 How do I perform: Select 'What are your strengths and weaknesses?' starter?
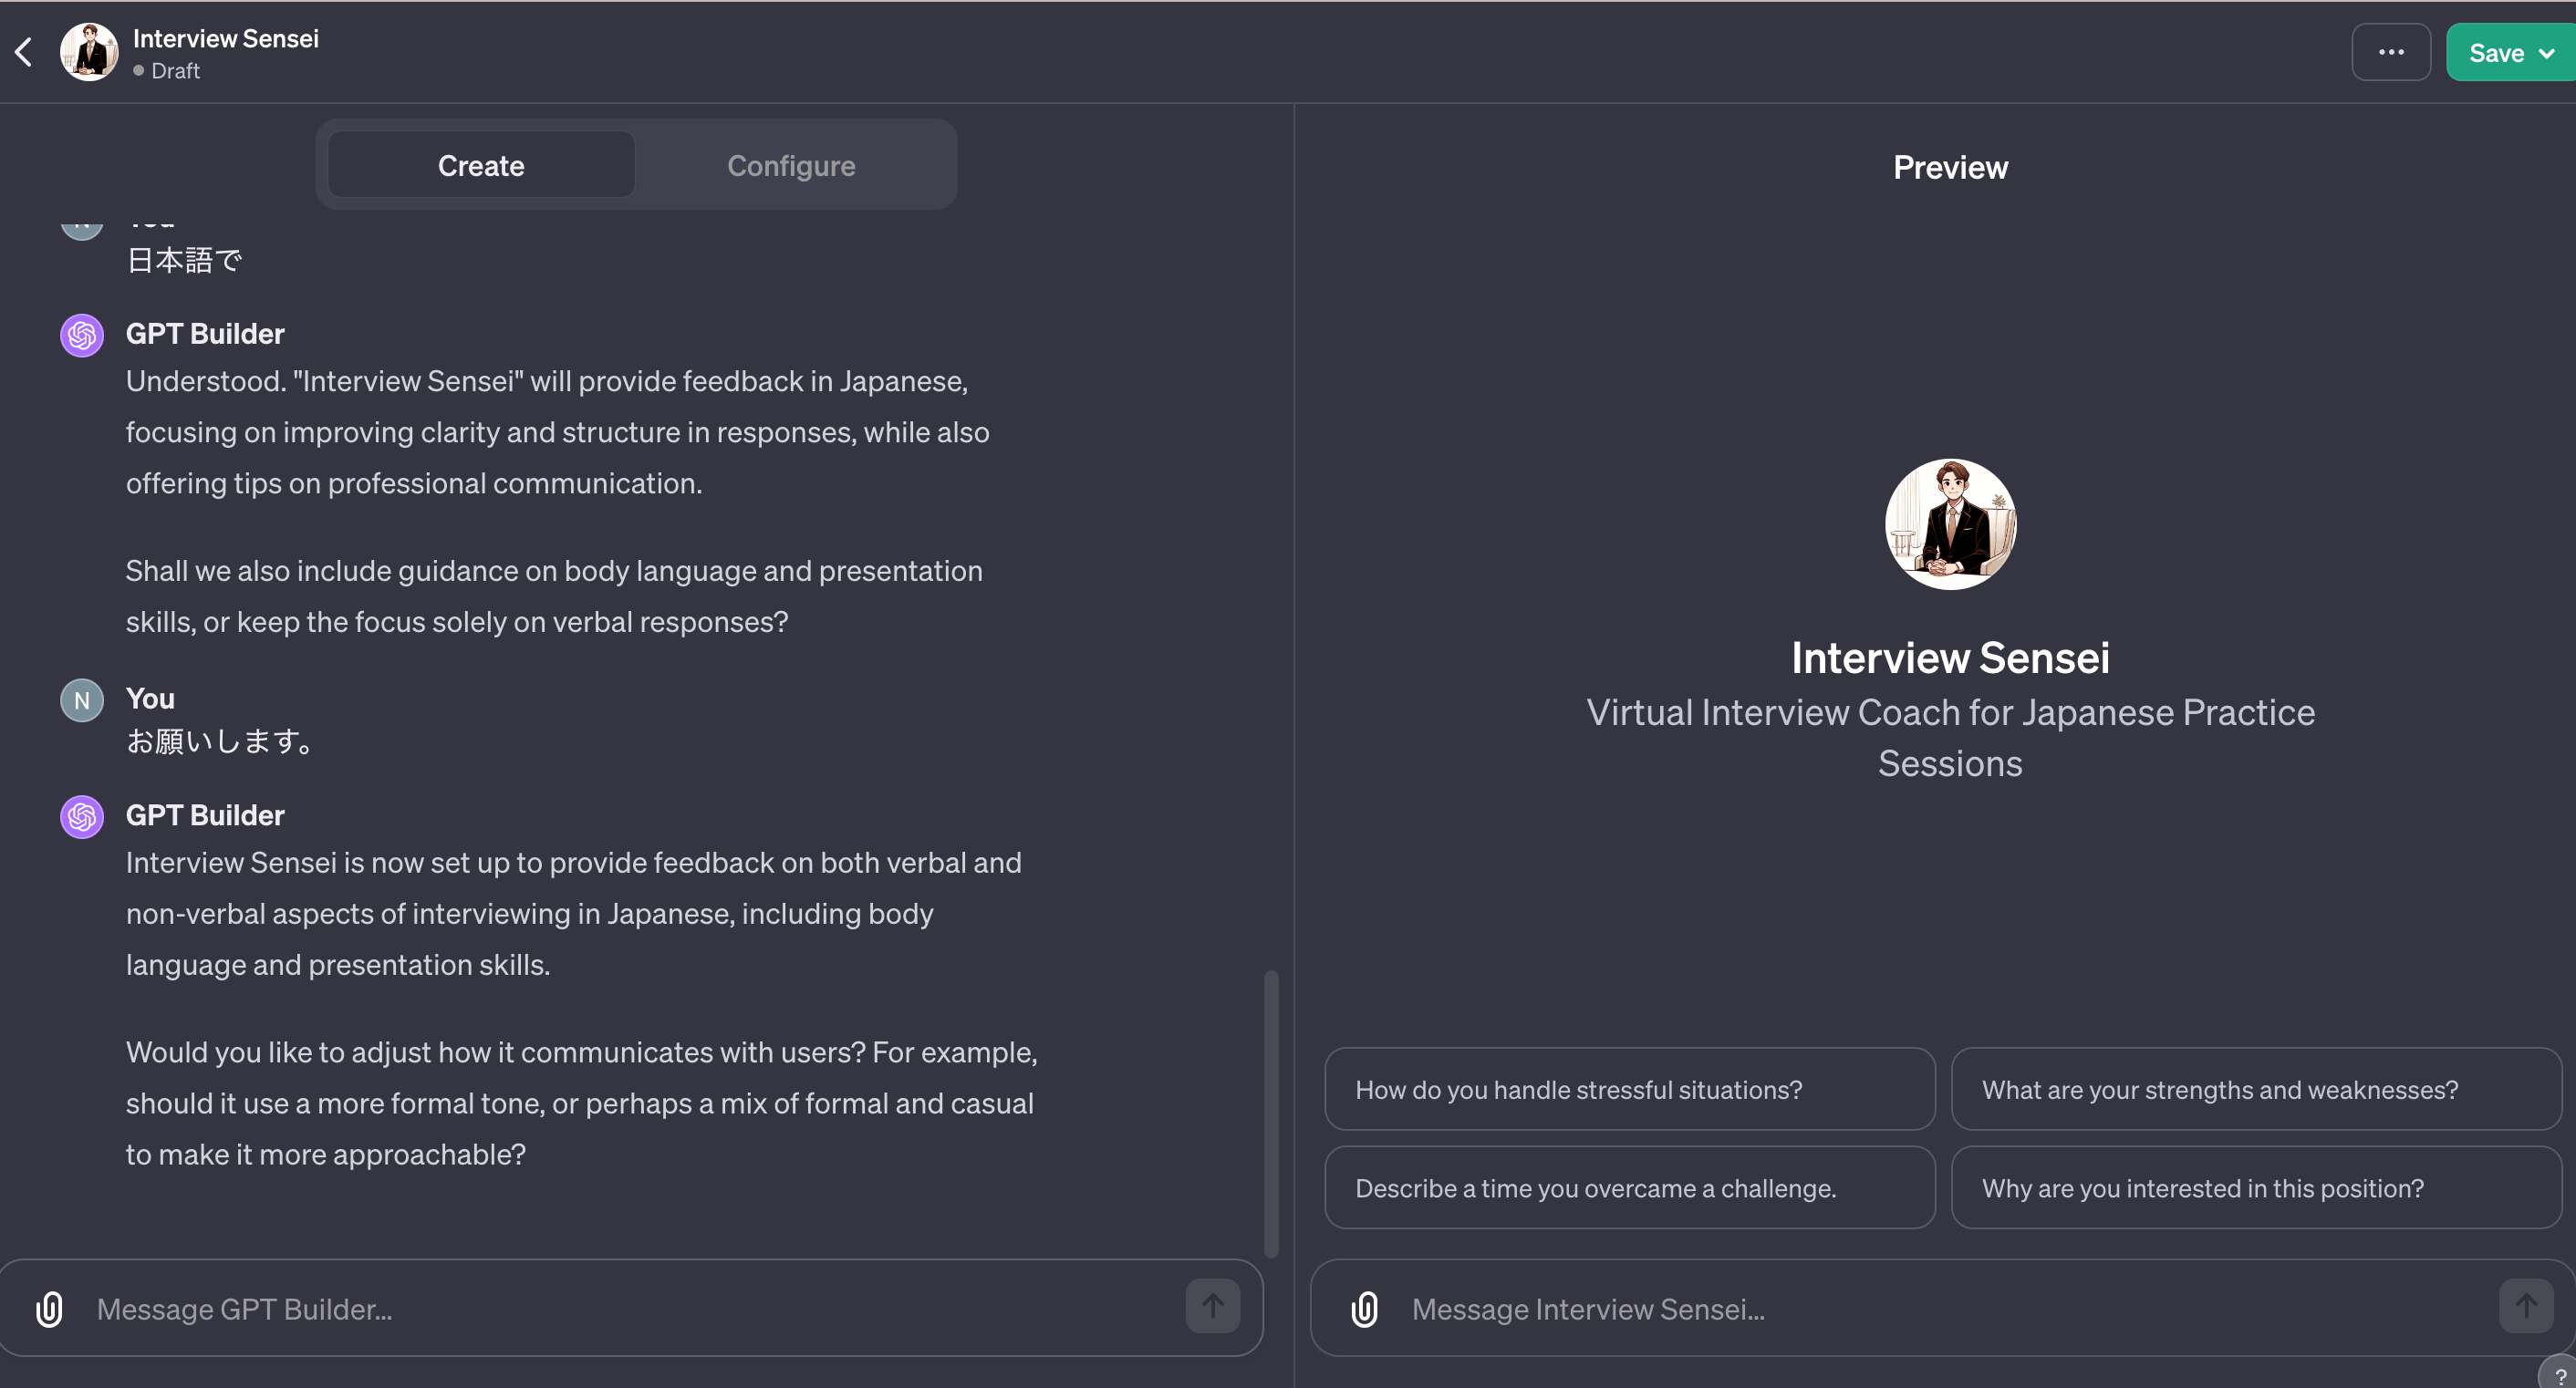[2256, 1089]
